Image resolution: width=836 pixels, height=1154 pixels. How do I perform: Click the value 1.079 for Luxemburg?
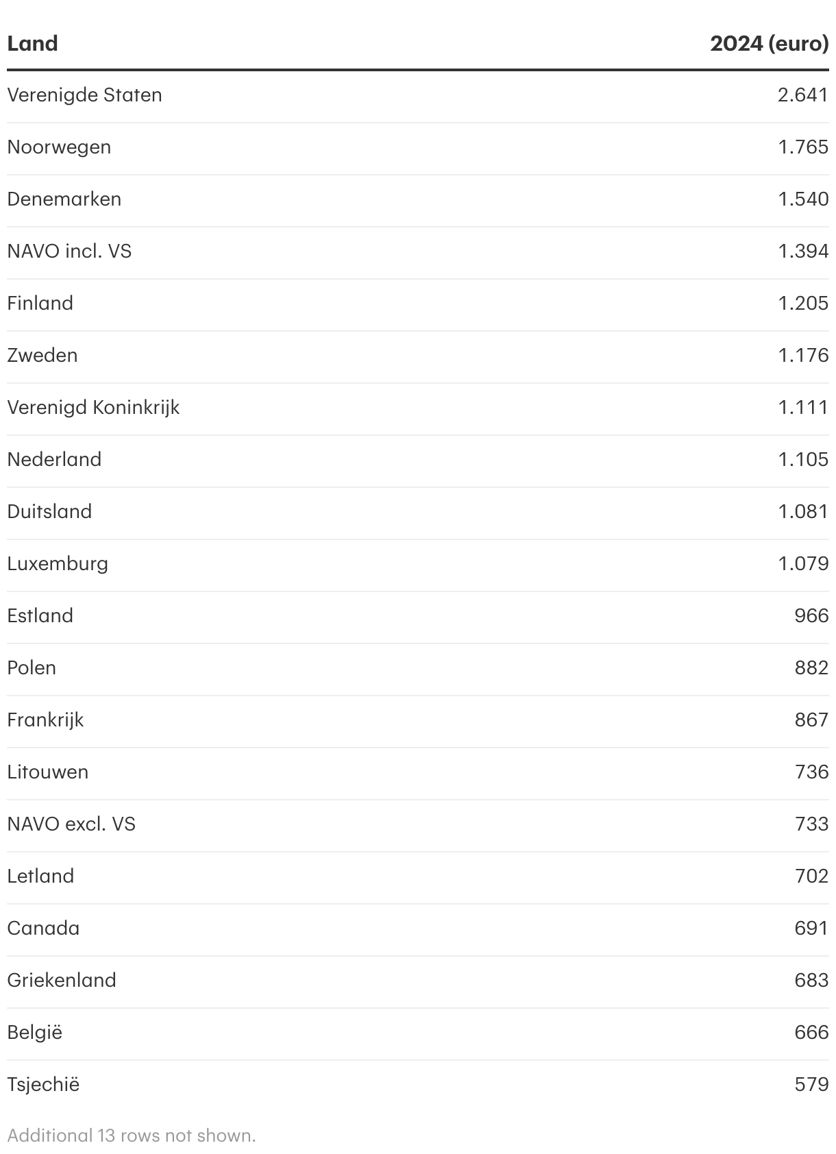coord(802,564)
